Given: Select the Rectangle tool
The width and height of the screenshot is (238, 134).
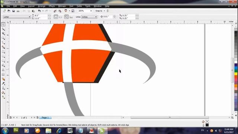Looking at the screenshot, I should 3,52.
